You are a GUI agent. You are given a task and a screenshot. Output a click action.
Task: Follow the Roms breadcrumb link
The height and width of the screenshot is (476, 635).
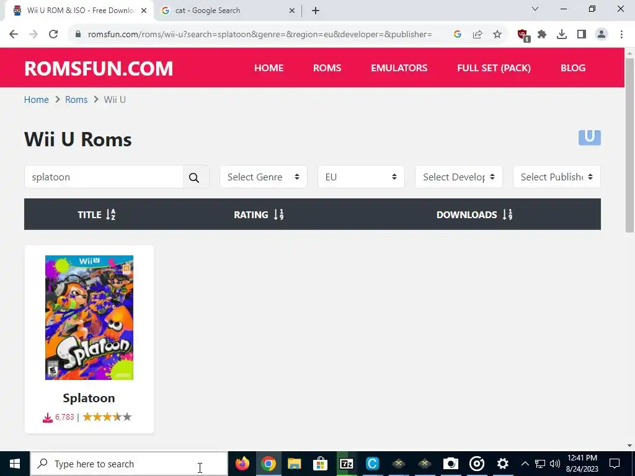[x=76, y=100]
